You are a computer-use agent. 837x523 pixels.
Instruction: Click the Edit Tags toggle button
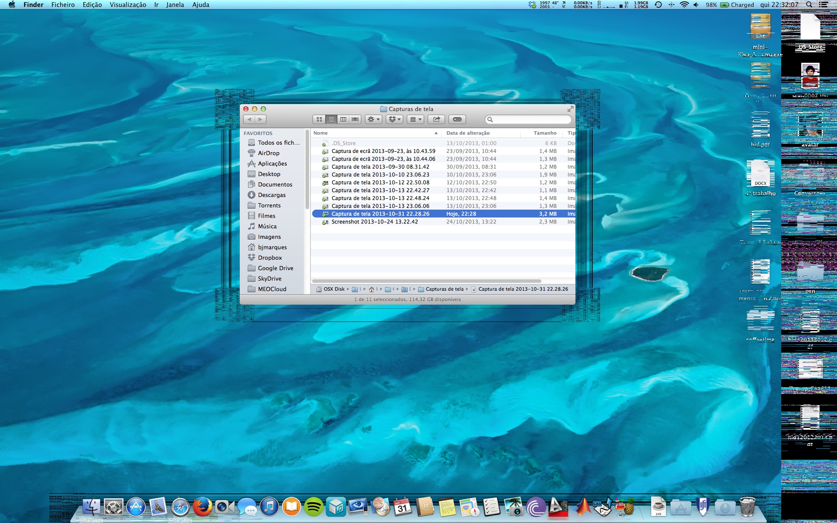pos(457,119)
